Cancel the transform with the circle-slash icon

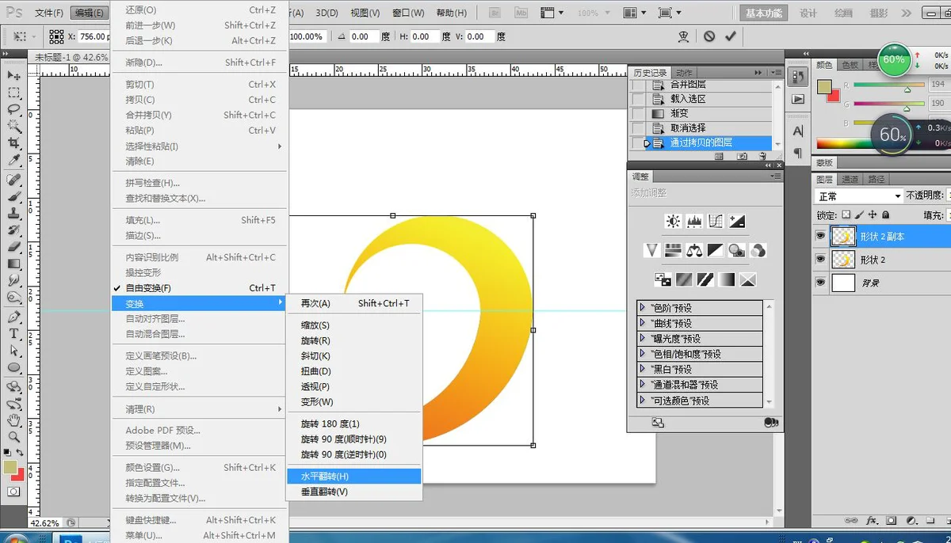tap(709, 36)
